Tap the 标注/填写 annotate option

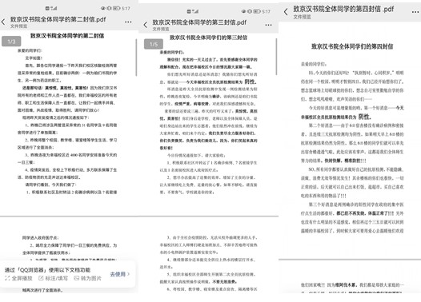53,278
